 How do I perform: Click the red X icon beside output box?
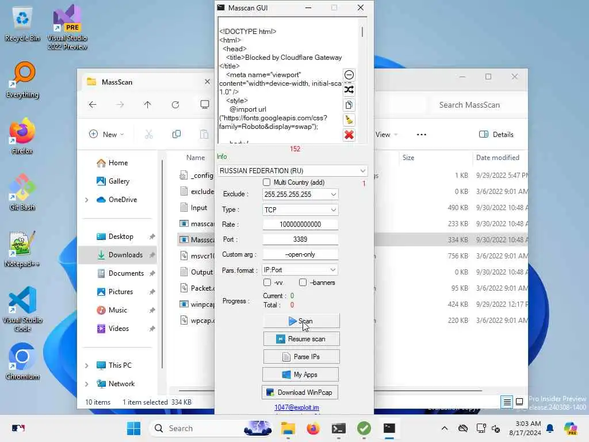[349, 135]
